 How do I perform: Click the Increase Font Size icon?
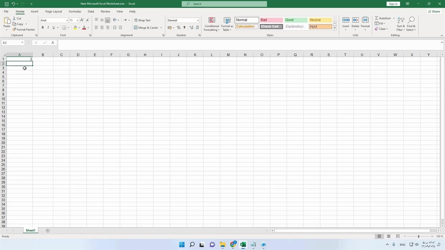(82, 20)
